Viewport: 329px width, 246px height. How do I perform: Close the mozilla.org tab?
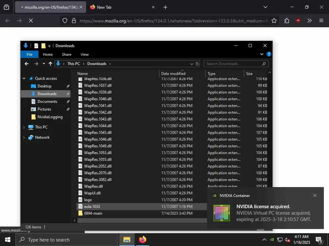click(x=81, y=7)
